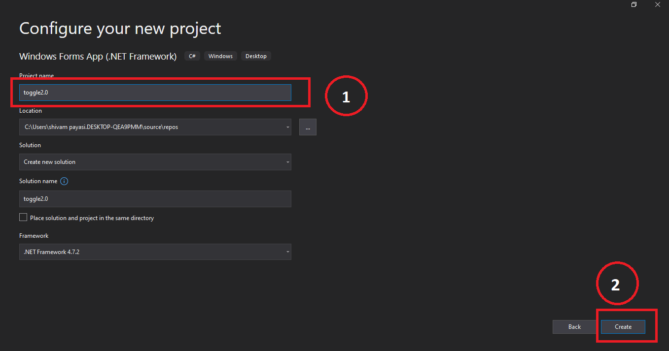Click the Create button
The width and height of the screenshot is (669, 351).
point(623,326)
